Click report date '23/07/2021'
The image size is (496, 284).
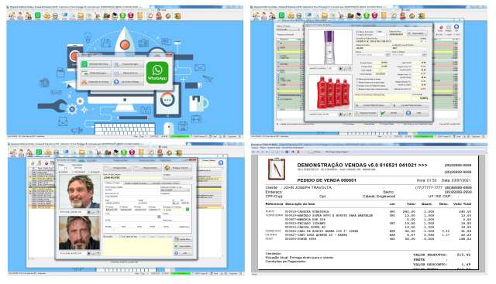tap(462, 180)
